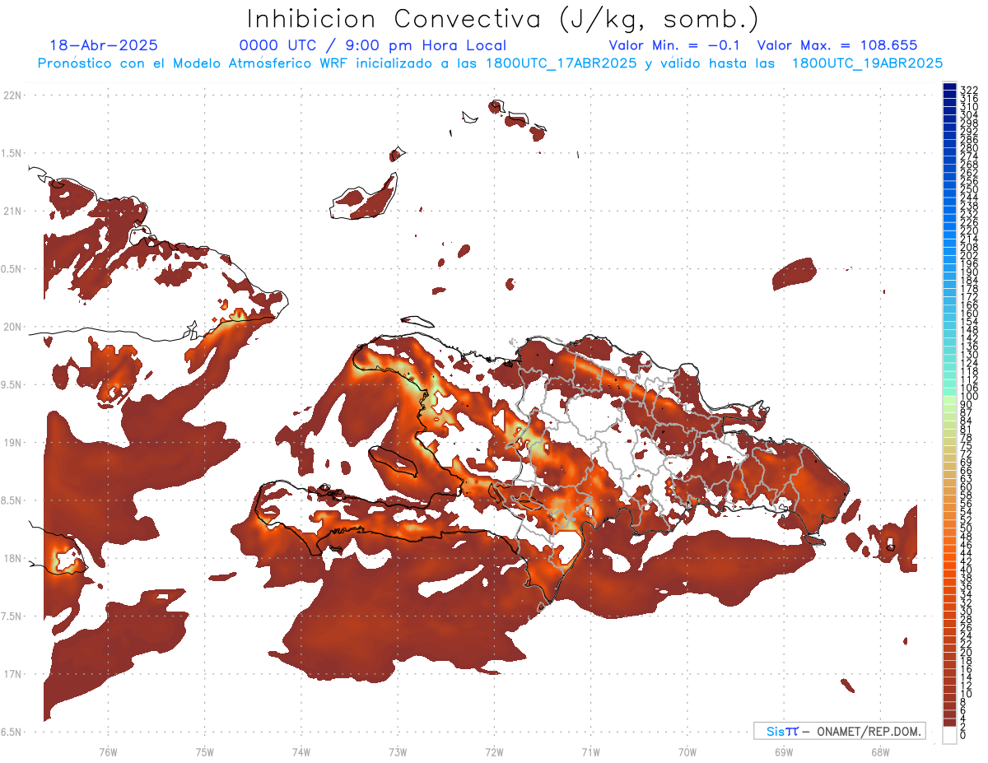
Task: Click the '100' colorbar value
Action: (x=968, y=397)
